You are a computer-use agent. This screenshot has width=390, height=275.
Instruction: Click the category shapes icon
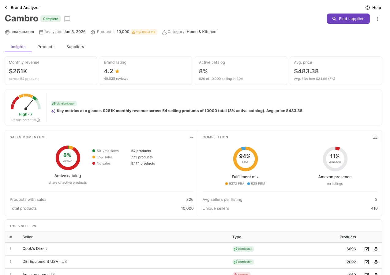(164, 32)
